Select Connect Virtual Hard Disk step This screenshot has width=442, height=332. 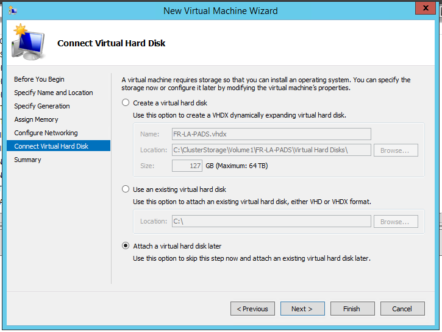(x=51, y=146)
